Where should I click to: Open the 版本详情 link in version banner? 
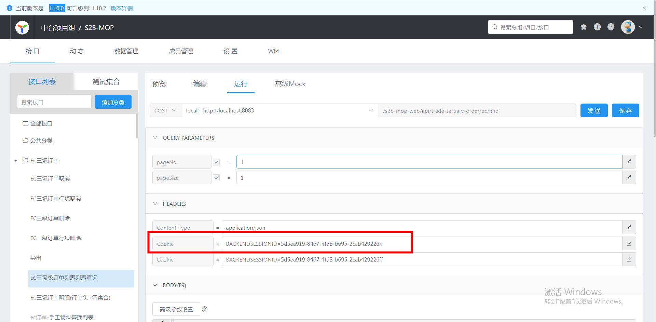click(x=122, y=8)
